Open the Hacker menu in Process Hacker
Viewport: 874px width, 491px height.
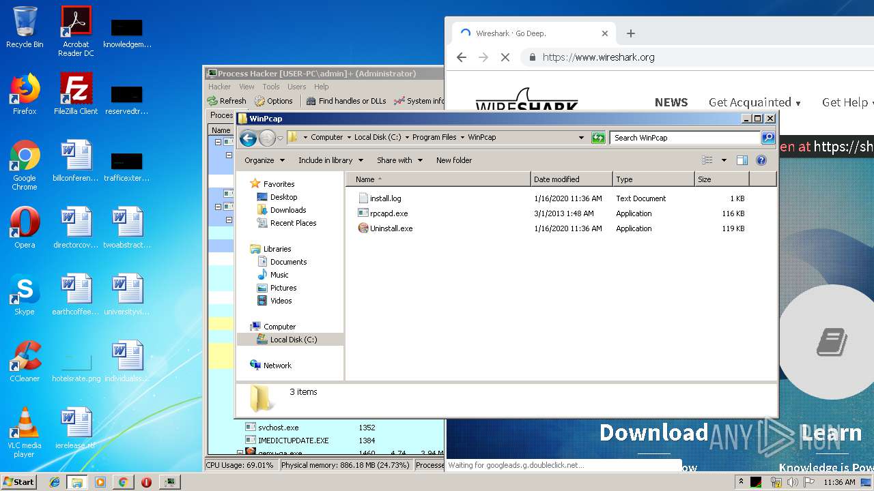[220, 87]
